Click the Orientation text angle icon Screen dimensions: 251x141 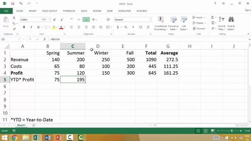tap(94, 19)
